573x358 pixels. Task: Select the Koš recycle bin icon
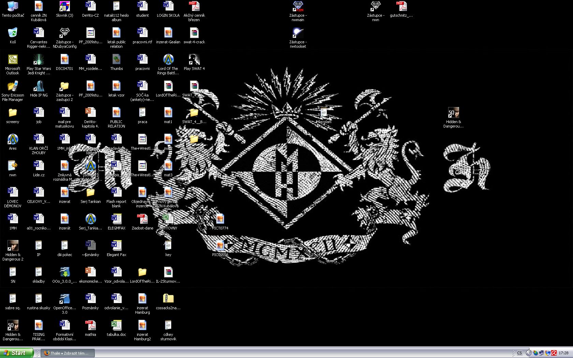click(13, 33)
